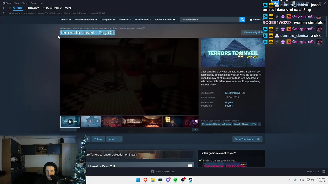Select the snowy cabin screenshot thumbnail
Image resolution: width=328 pixels, height=184 pixels.
coord(91,122)
